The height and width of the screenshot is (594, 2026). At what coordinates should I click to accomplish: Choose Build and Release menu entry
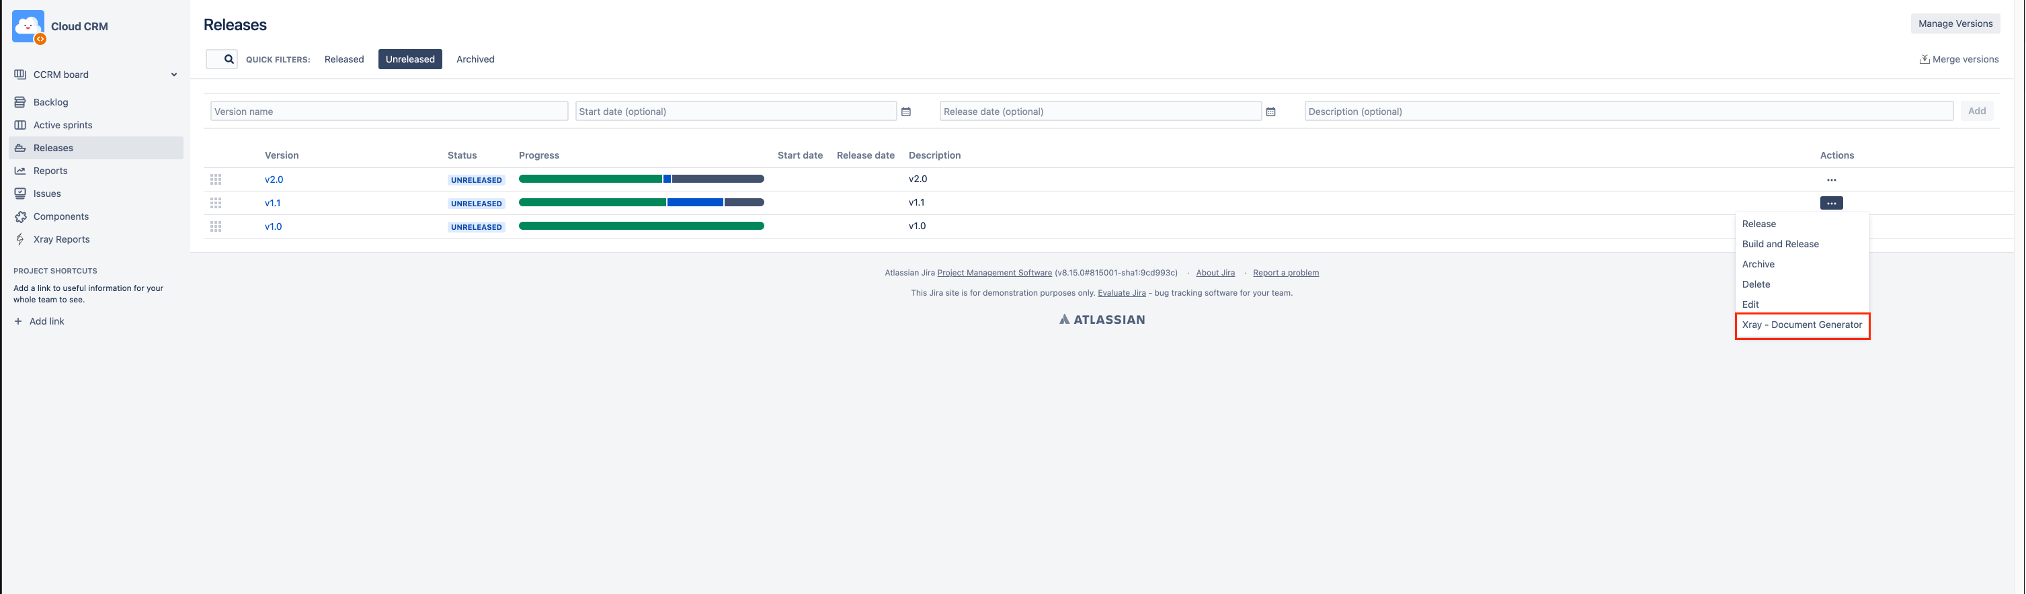click(1803, 245)
